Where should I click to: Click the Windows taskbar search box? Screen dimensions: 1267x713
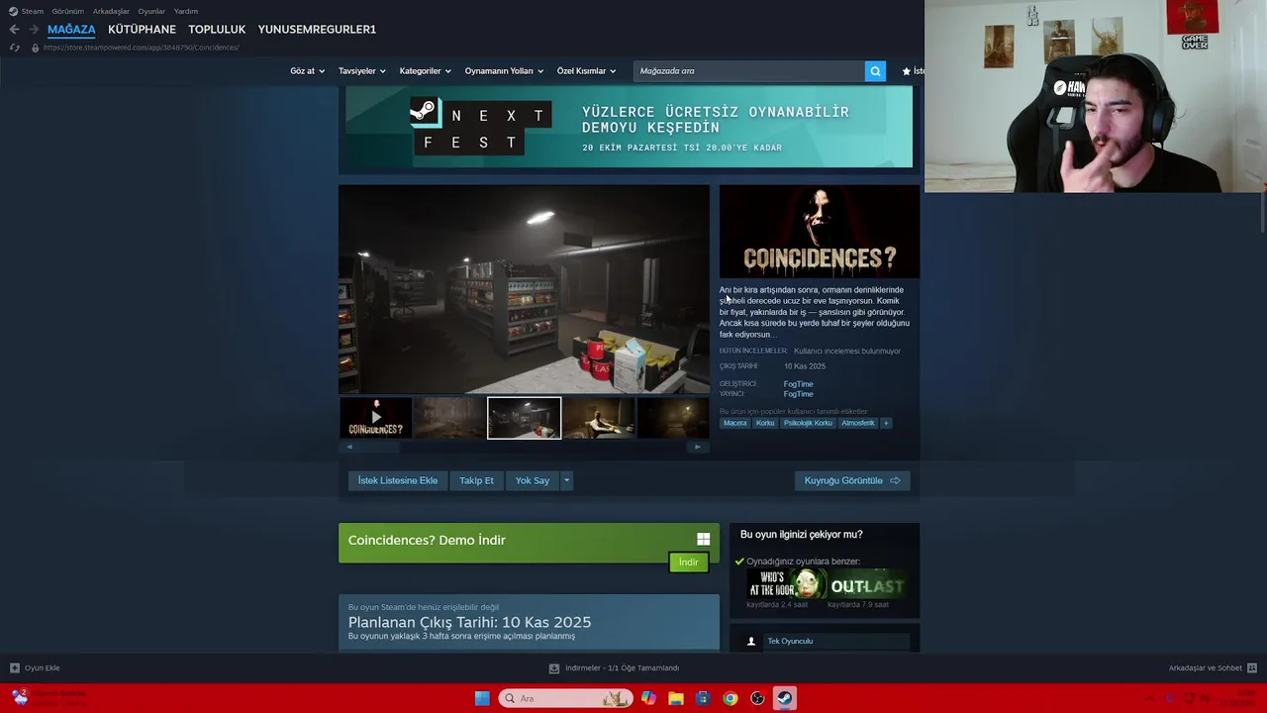click(565, 698)
